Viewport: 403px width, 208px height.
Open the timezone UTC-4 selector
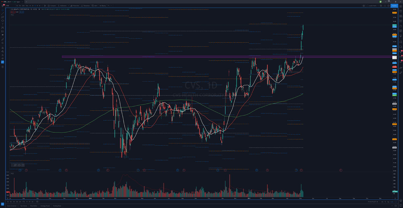pyautogui.click(x=373, y=202)
